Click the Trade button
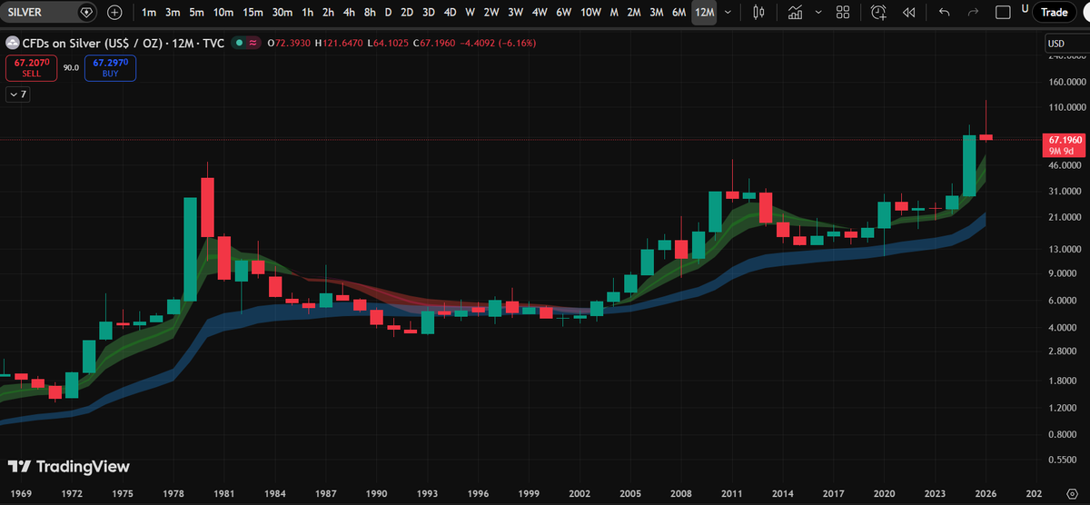This screenshot has height=505, width=1090. (1055, 13)
